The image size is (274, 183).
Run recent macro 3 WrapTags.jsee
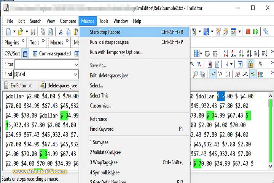[x=134, y=162]
